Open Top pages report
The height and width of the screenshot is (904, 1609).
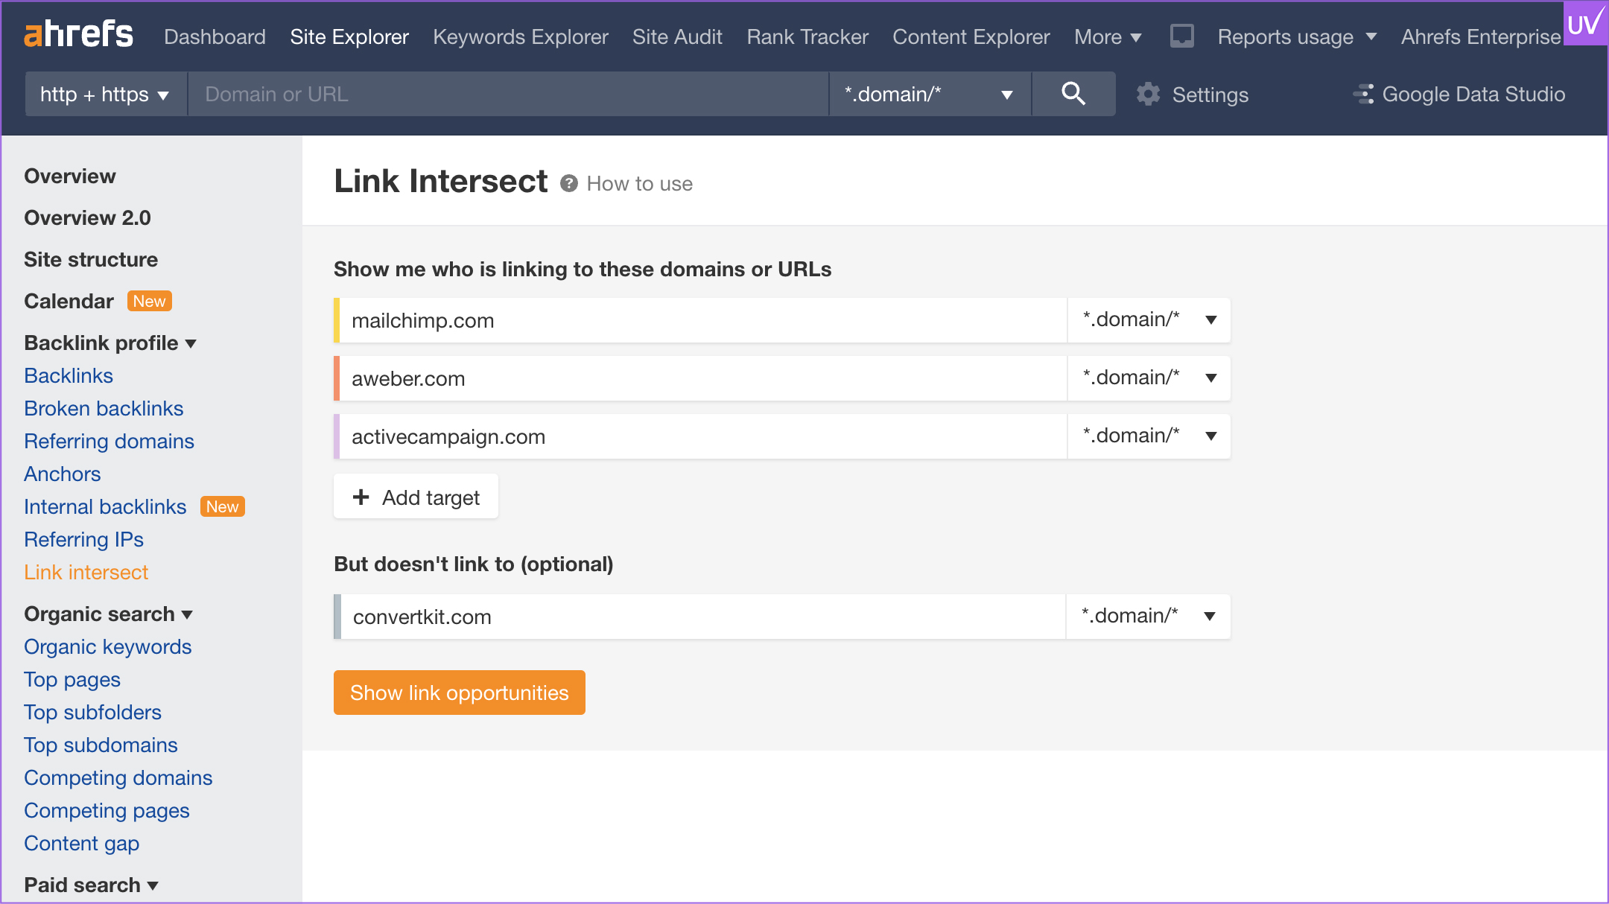tap(72, 679)
